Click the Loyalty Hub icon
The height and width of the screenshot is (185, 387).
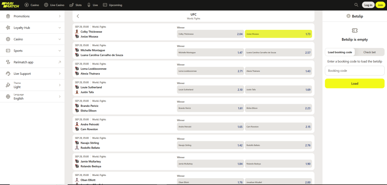[8, 28]
